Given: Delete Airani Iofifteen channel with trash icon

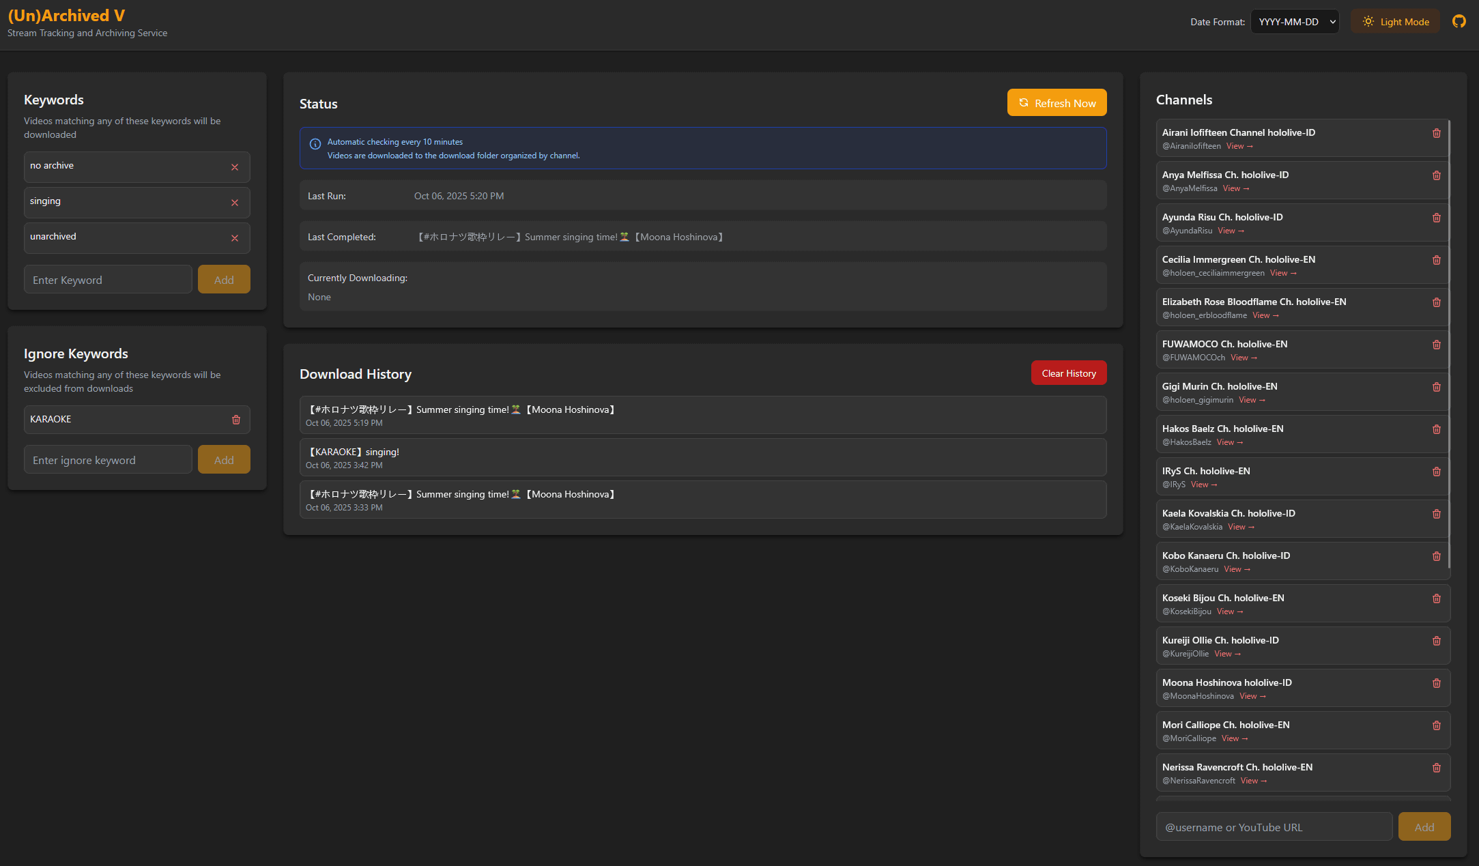Looking at the screenshot, I should [x=1436, y=133].
